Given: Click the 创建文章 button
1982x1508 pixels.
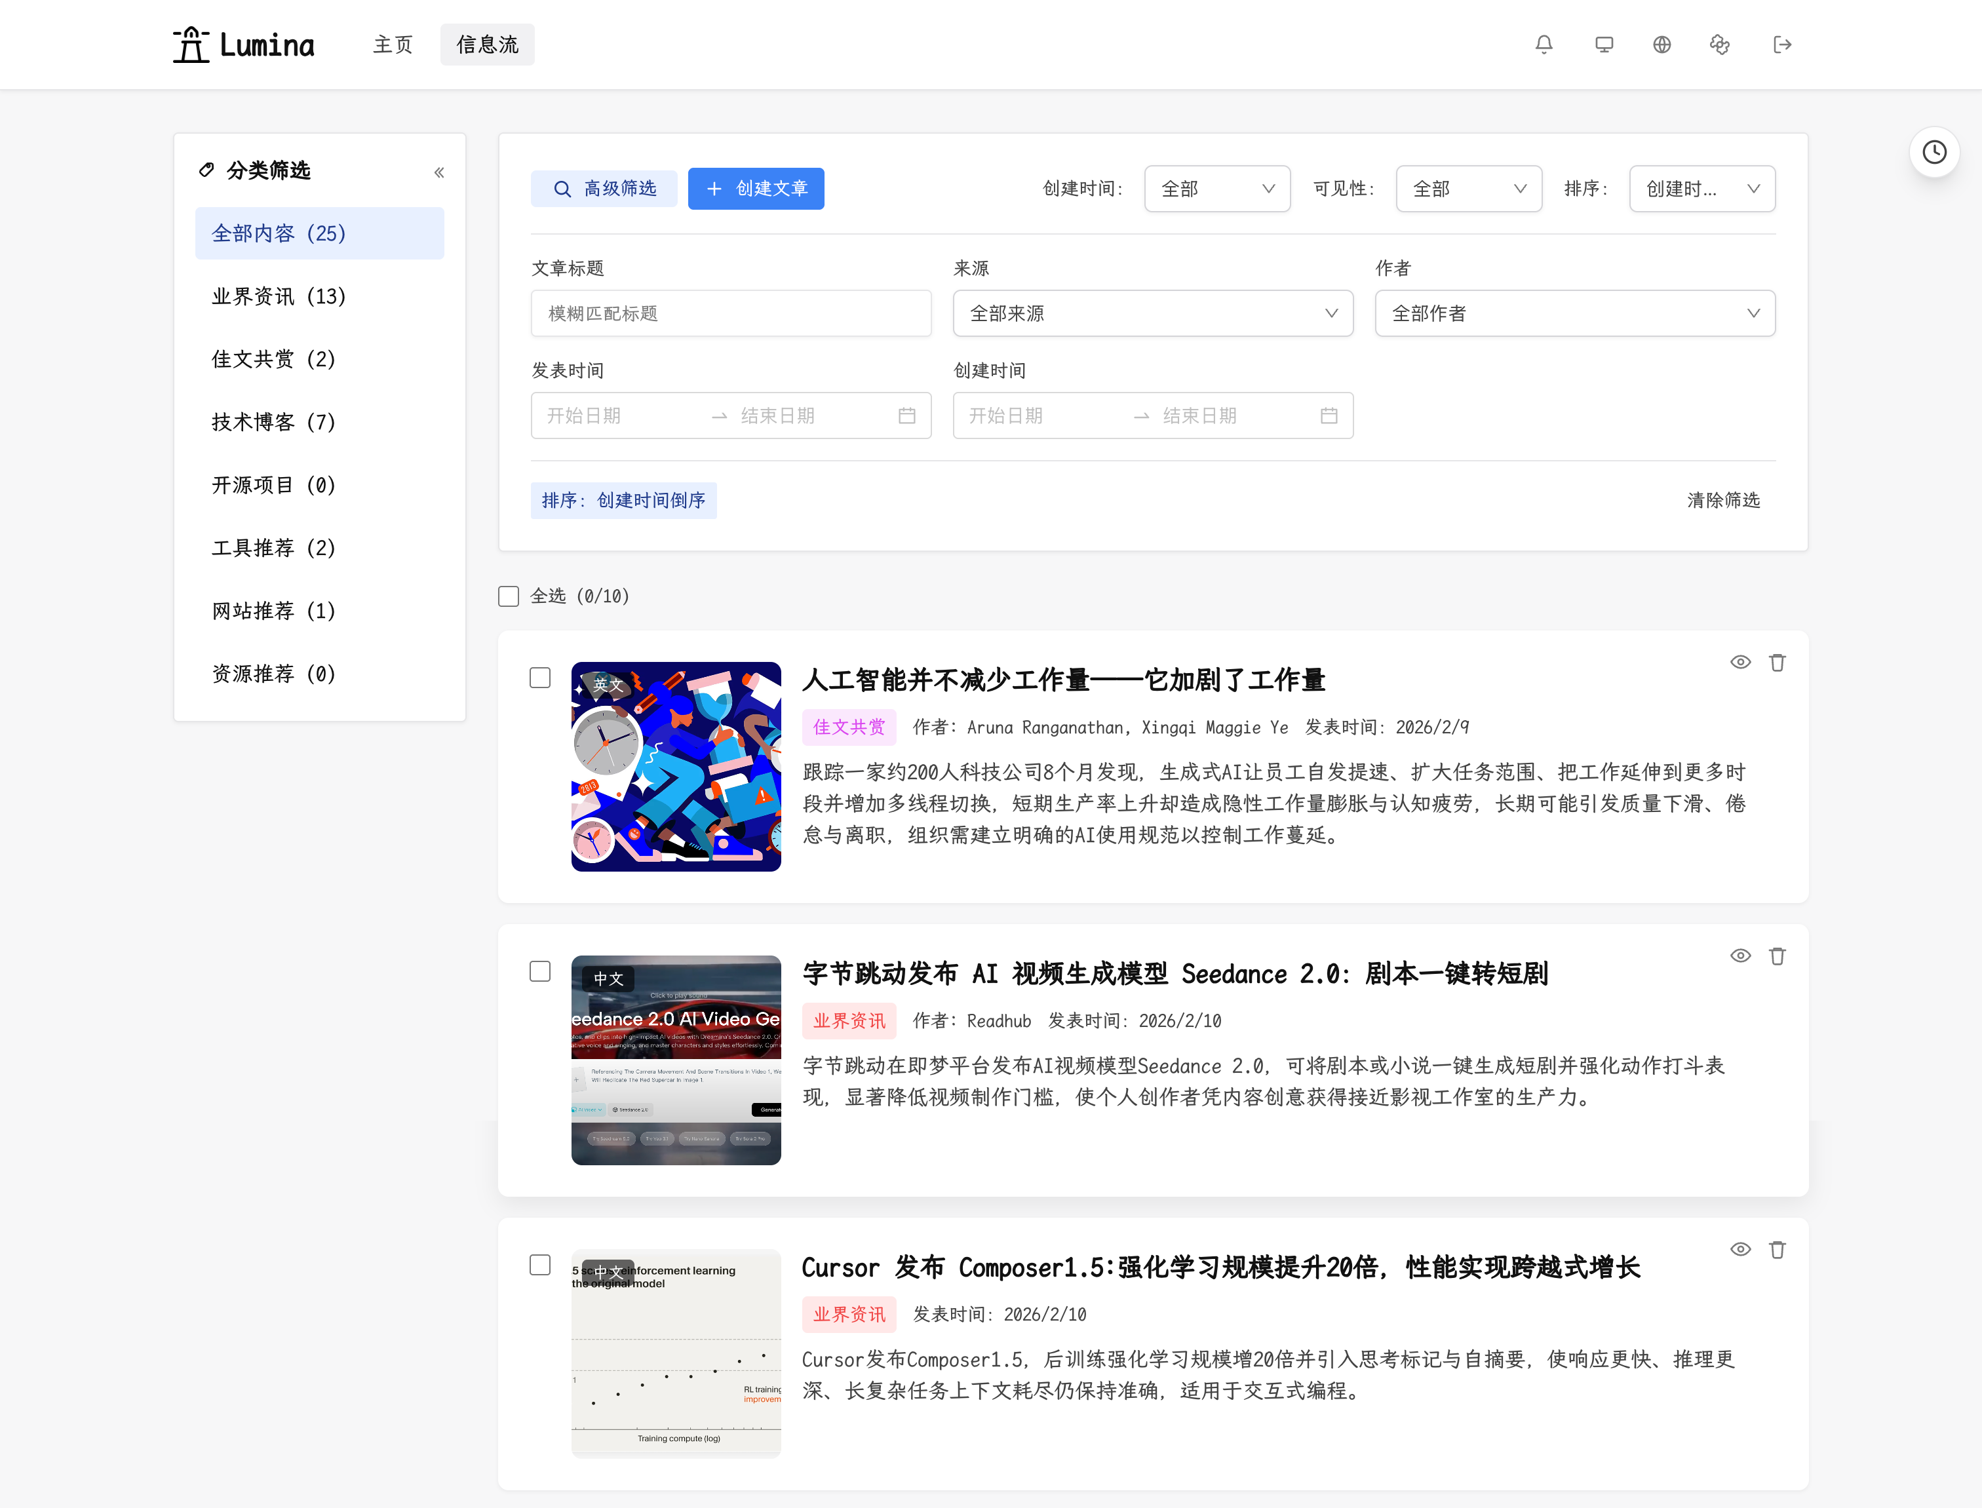Looking at the screenshot, I should tap(756, 189).
